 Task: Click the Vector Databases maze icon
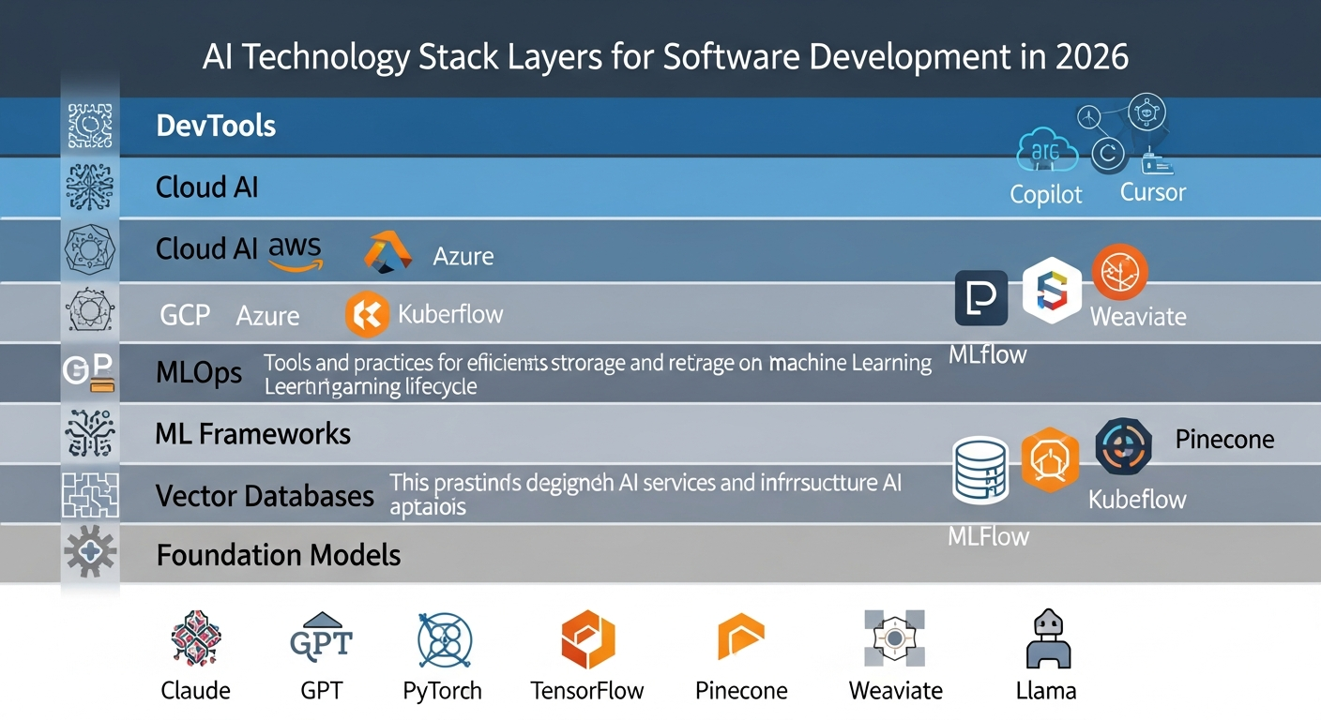click(90, 496)
